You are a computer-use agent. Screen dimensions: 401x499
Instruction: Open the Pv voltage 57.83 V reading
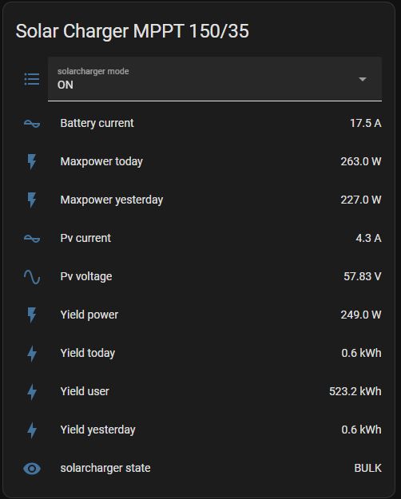coord(363,276)
